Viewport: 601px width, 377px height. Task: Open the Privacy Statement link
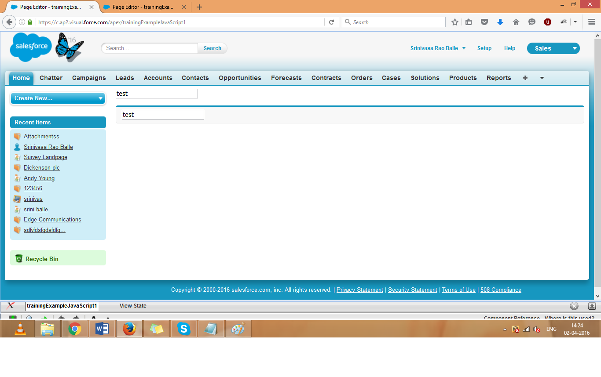tap(360, 290)
